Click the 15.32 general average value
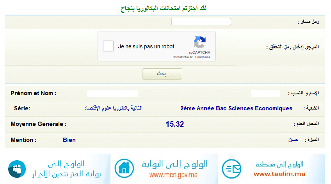Image resolution: width=331 pixels, height=184 pixels. point(174,124)
